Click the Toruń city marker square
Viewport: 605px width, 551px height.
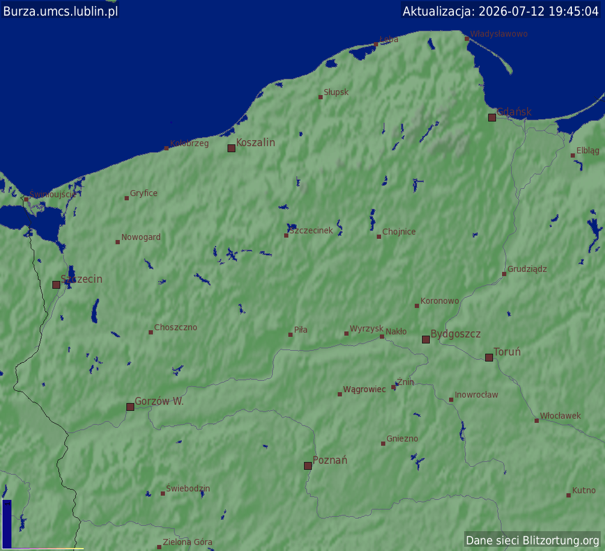(489, 358)
